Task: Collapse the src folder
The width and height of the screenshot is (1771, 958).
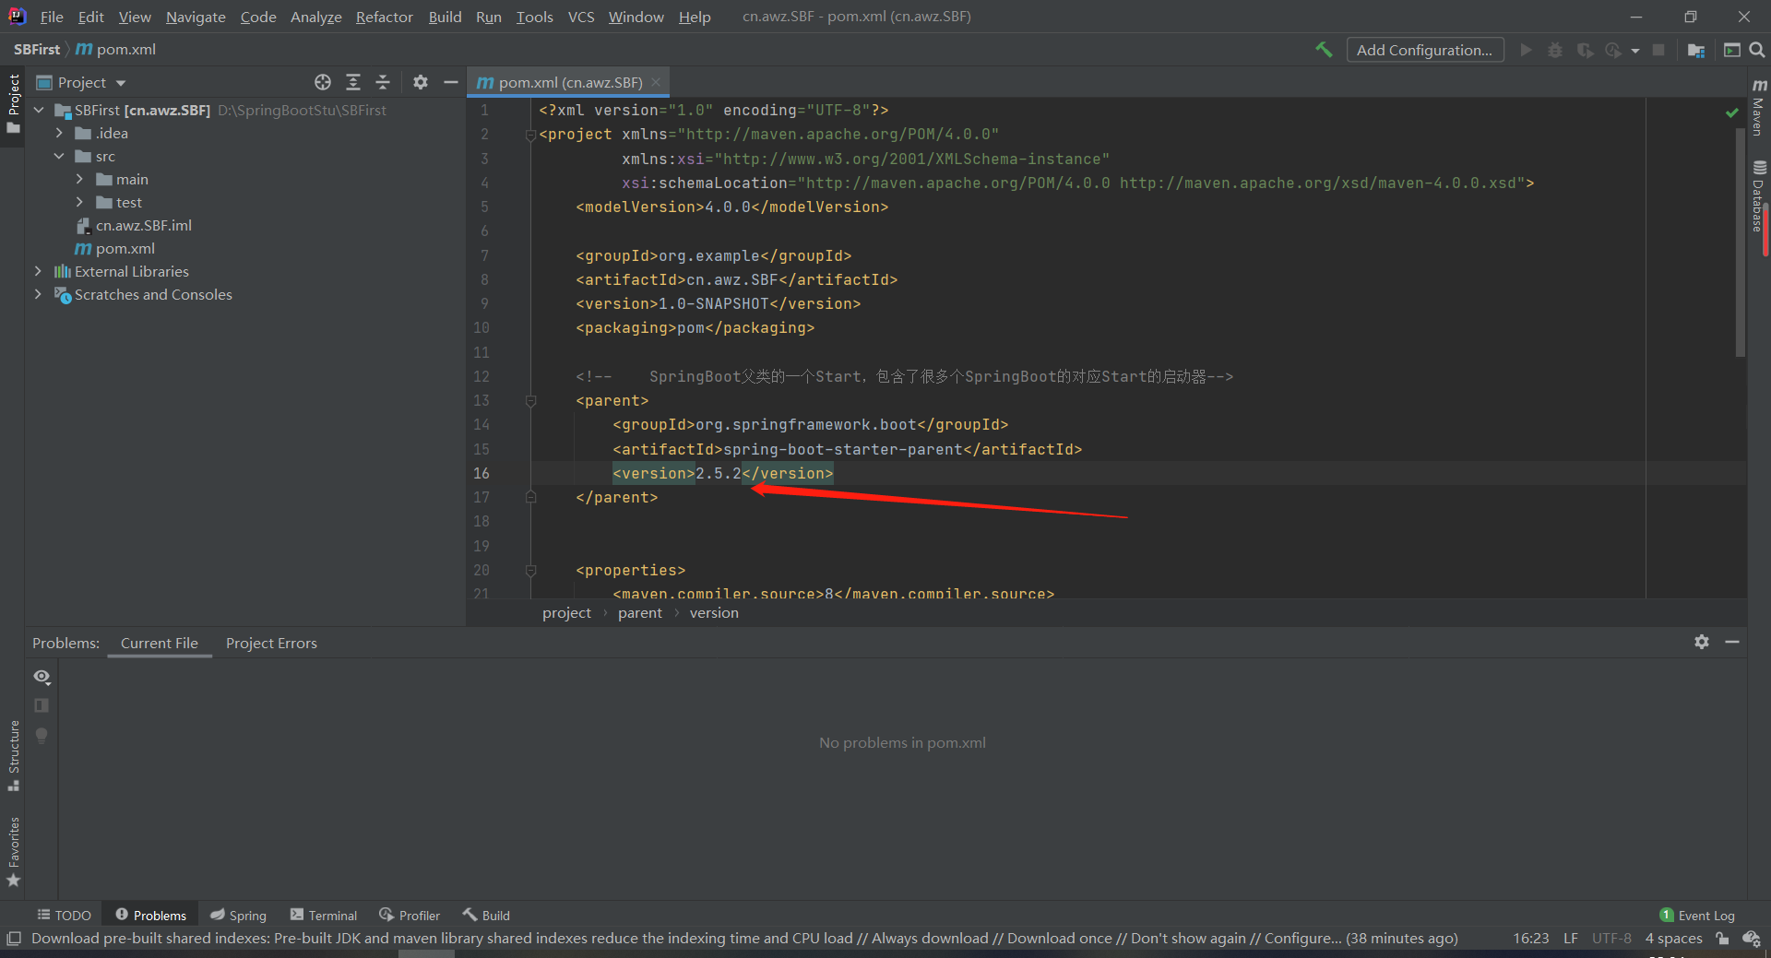Action: [59, 156]
